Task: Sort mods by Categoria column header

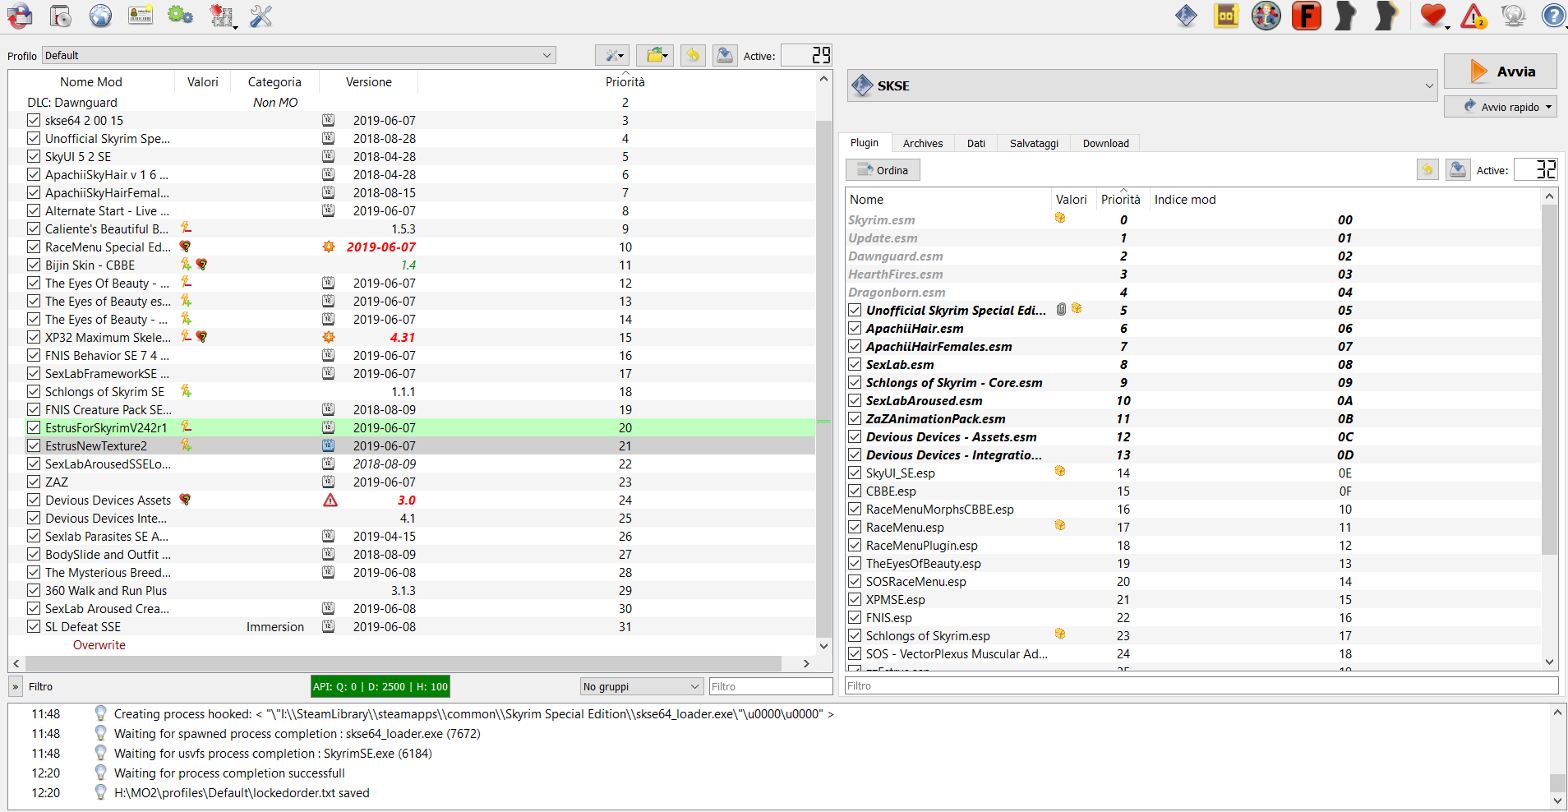Action: pyautogui.click(x=274, y=81)
